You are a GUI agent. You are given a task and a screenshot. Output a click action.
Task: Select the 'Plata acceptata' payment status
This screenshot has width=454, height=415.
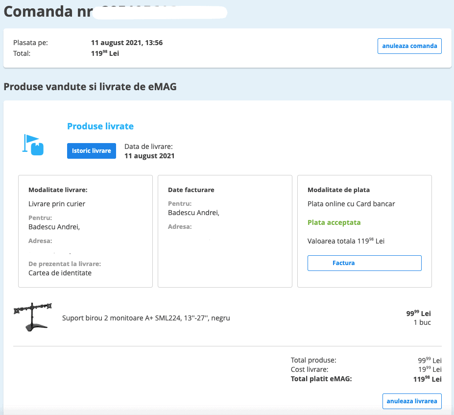pos(334,222)
